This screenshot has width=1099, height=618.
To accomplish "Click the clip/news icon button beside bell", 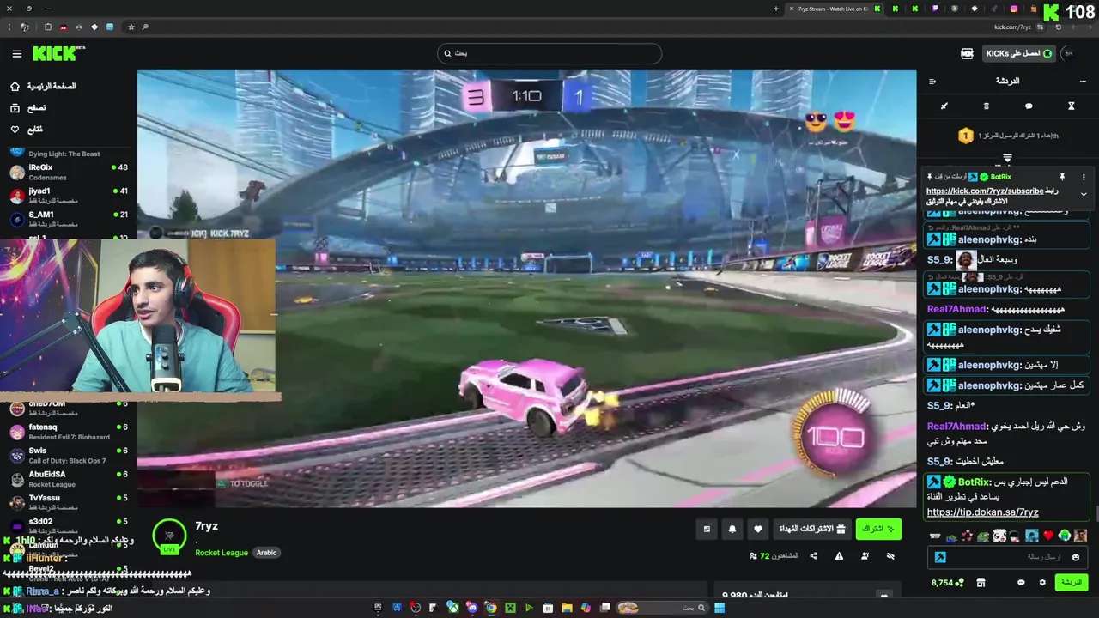I will pos(707,529).
